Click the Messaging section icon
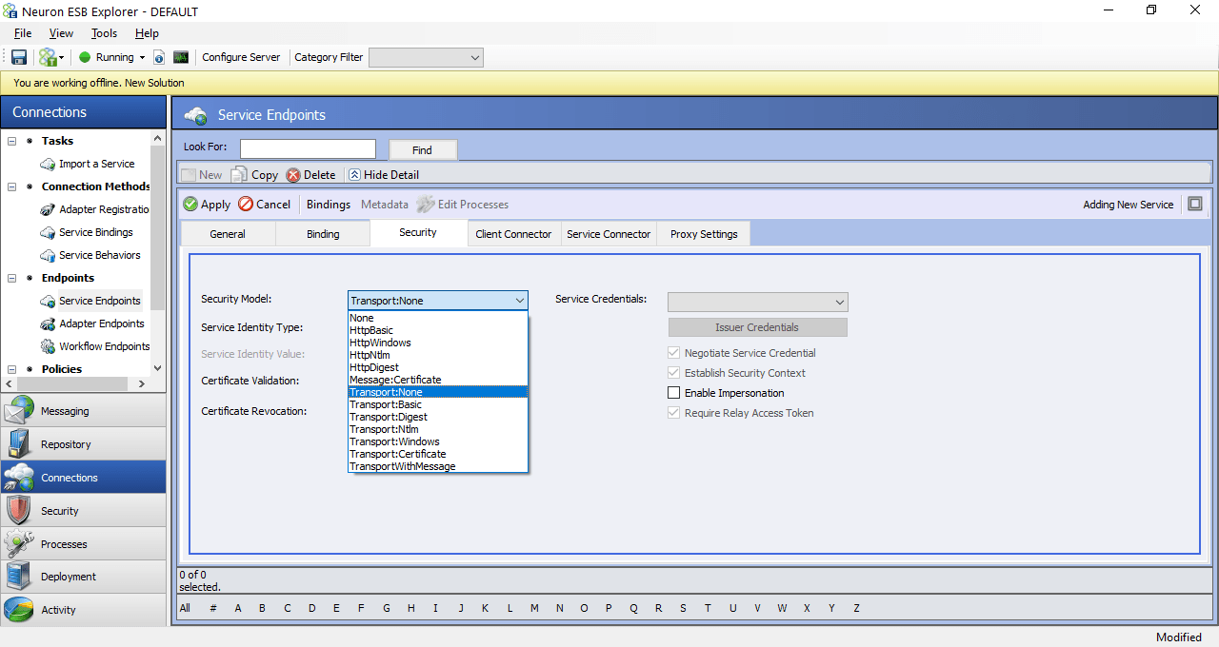This screenshot has width=1219, height=647. (x=19, y=411)
